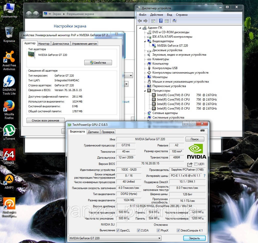258x243 pixels.
Task: Click the NVIDIA logo in GPU-Z
Action: [196, 151]
